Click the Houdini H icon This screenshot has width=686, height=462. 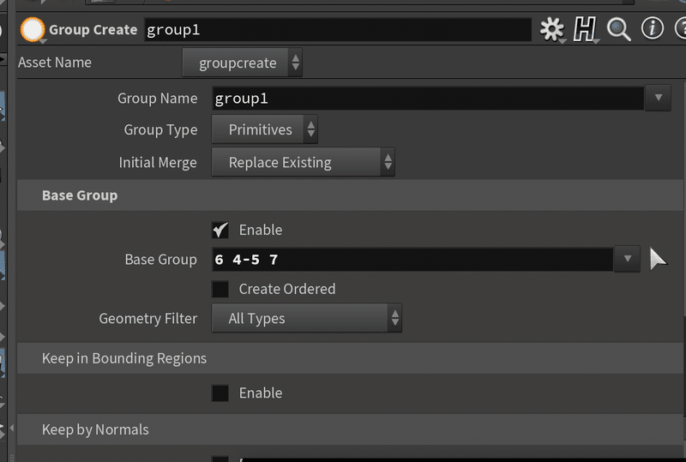(x=585, y=29)
